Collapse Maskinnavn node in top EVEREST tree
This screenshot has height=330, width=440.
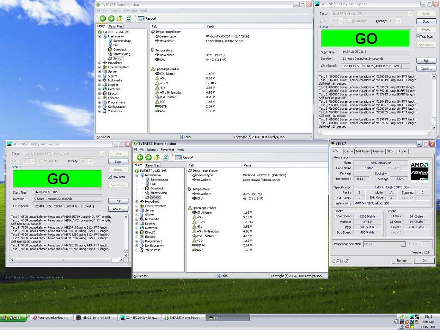coord(100,36)
